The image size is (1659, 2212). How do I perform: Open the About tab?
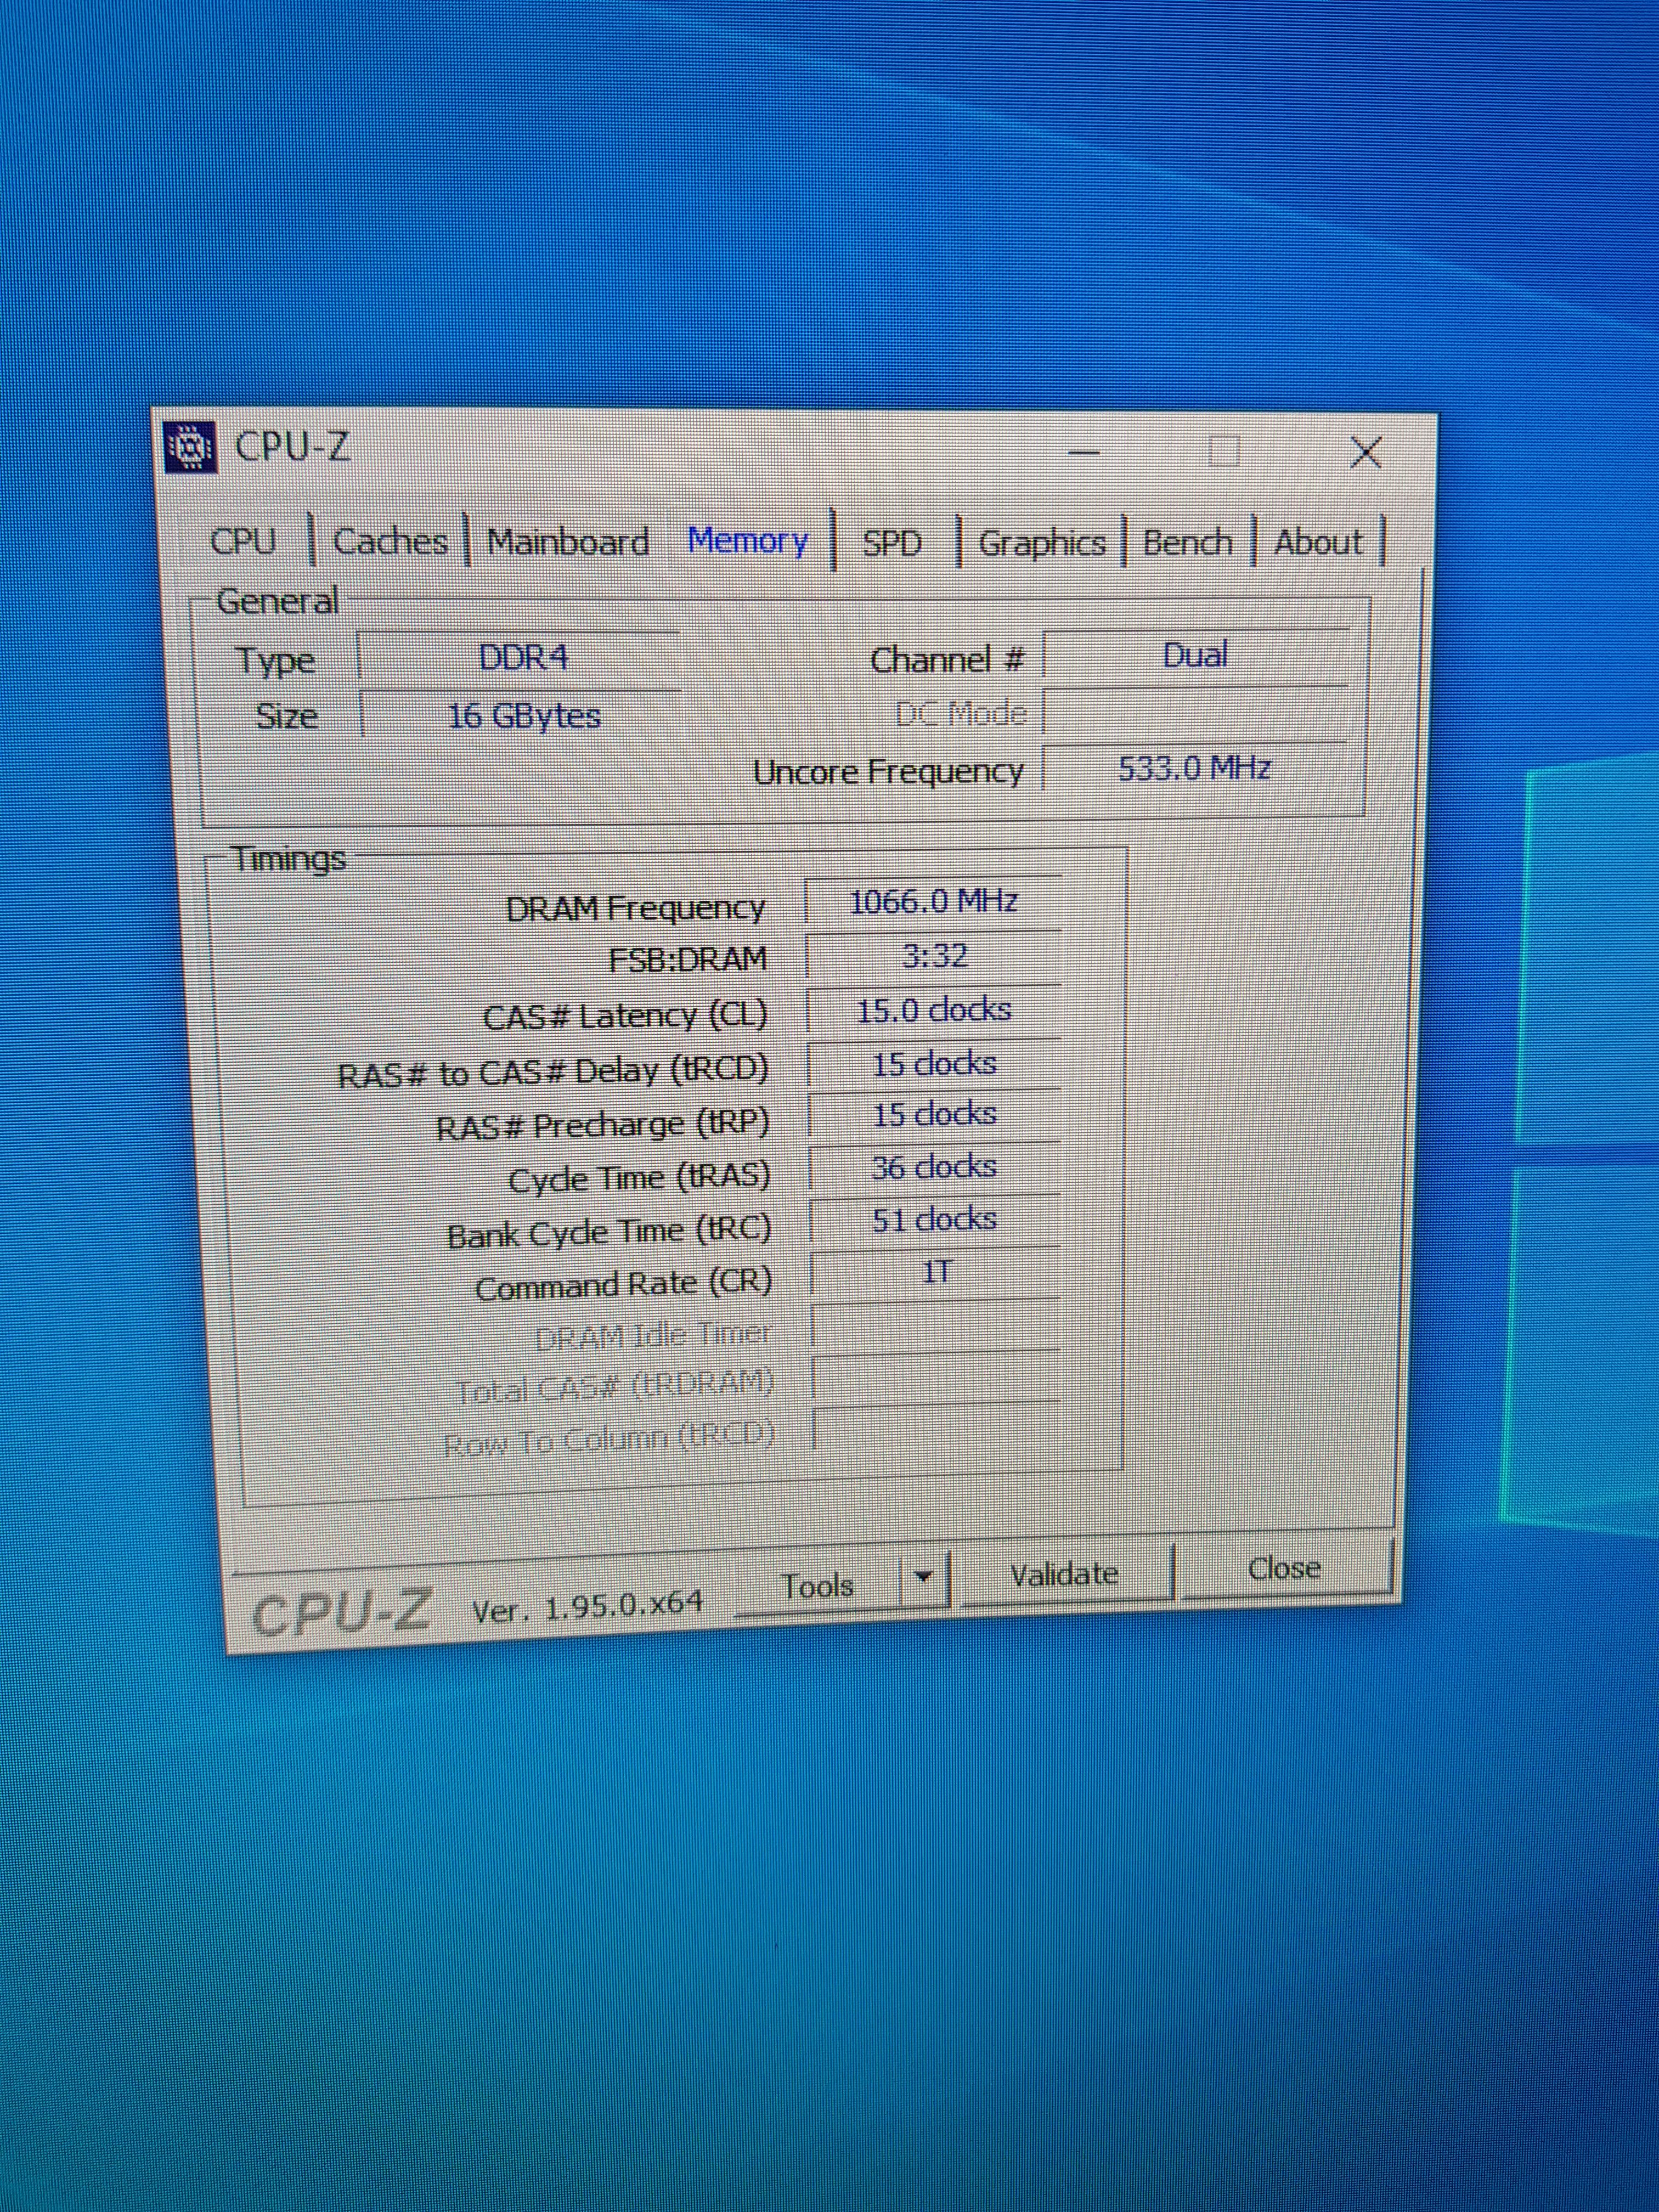(1317, 543)
